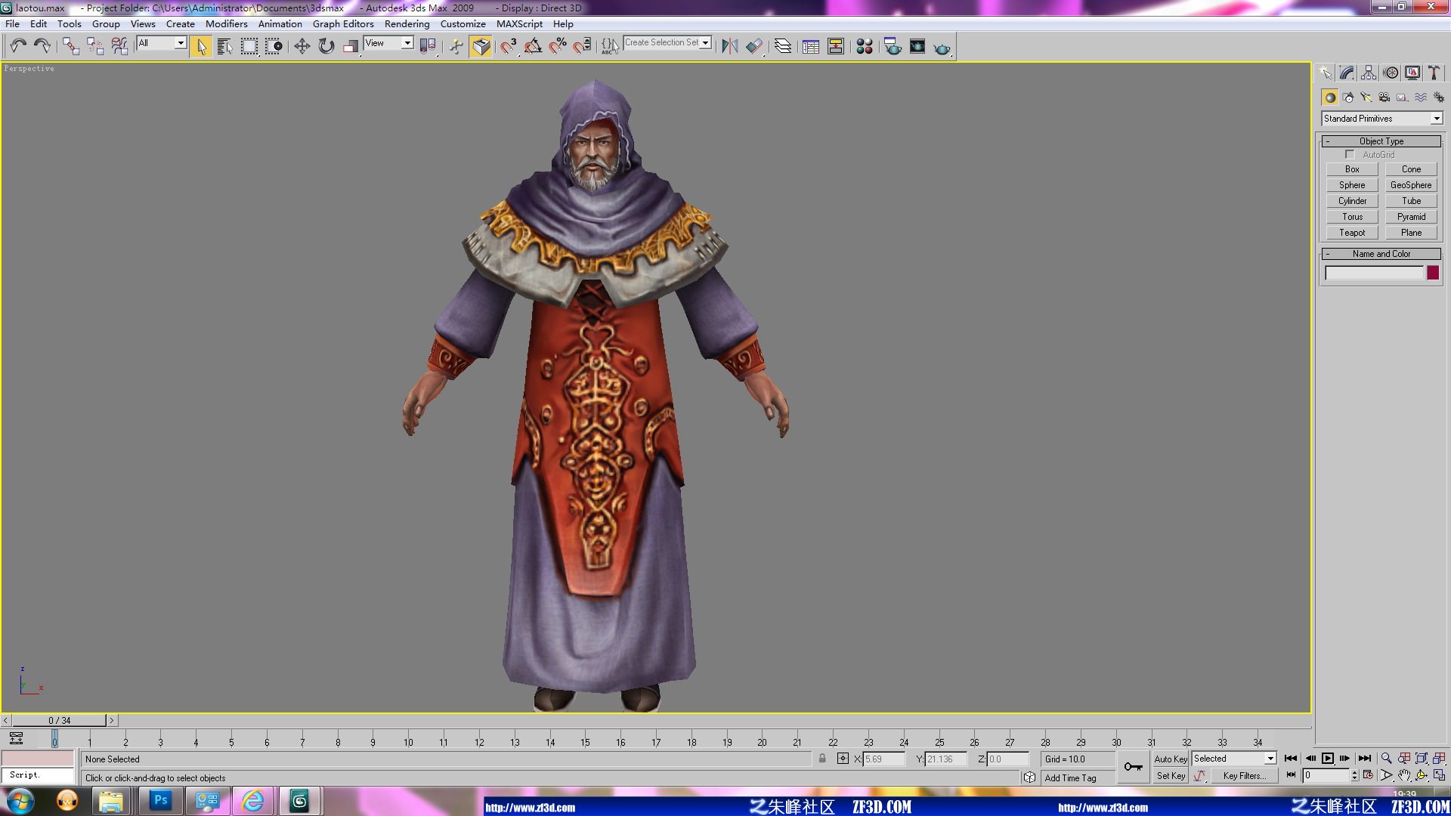Click the Redo arrow icon
1451x816 pixels.
pos(42,46)
